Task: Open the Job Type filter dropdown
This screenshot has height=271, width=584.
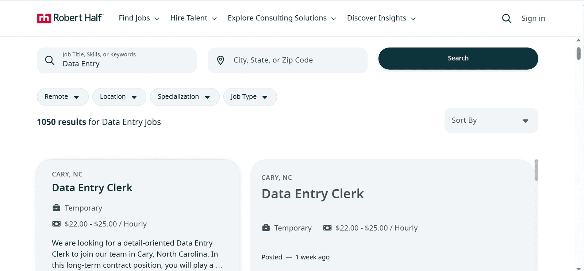Action: click(x=250, y=97)
